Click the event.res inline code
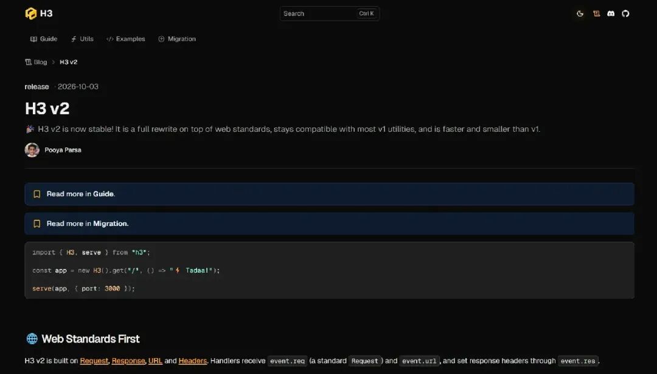This screenshot has height=374, width=657. click(578, 361)
